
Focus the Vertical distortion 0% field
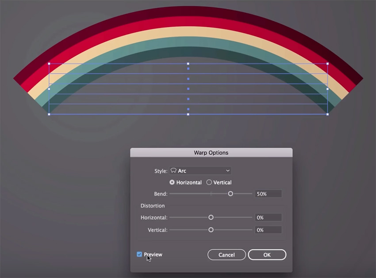tap(268, 230)
